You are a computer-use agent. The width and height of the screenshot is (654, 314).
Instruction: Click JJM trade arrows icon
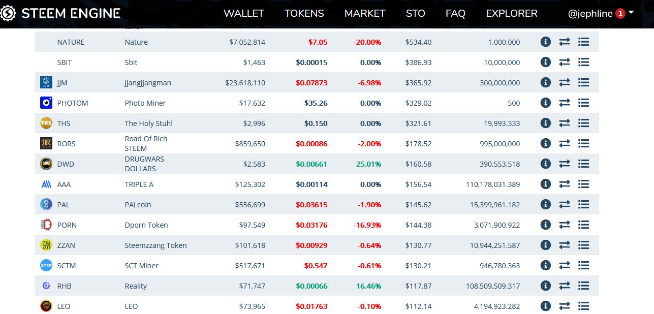(565, 82)
